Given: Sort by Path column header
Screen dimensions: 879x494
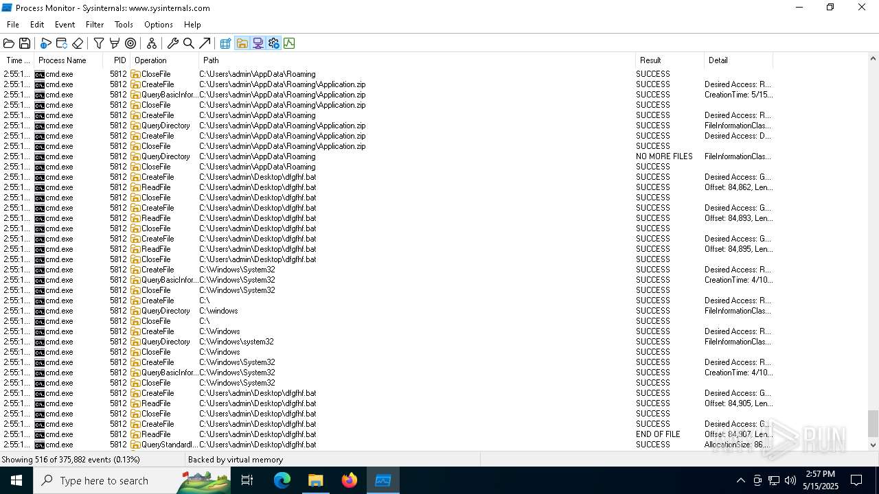Looking at the screenshot, I should [x=417, y=60].
